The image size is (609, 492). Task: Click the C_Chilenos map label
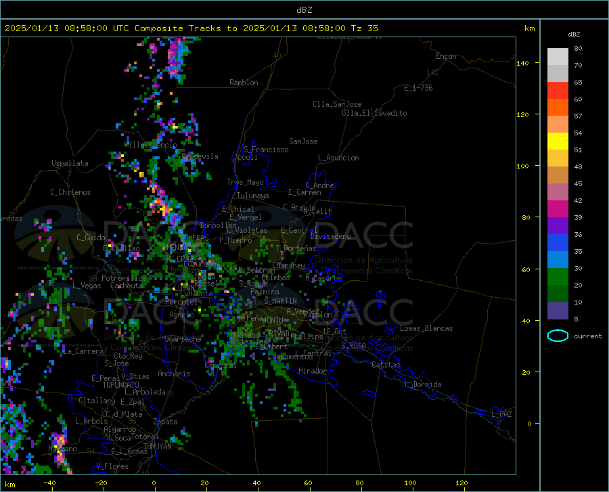click(70, 192)
